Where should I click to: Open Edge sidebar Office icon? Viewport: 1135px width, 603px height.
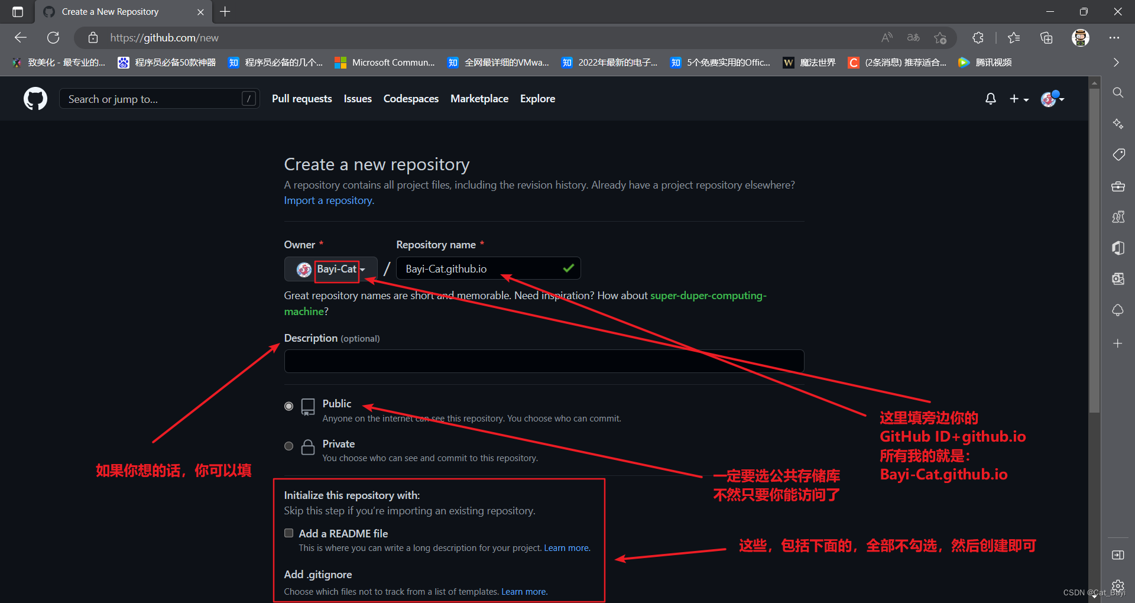point(1118,248)
